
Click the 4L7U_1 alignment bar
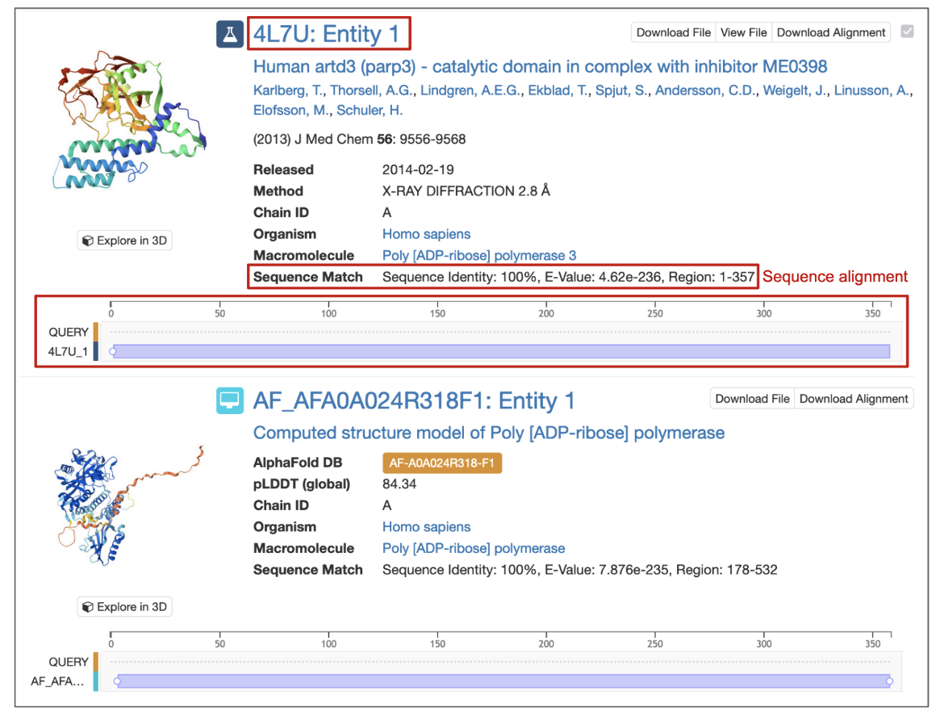(x=500, y=351)
